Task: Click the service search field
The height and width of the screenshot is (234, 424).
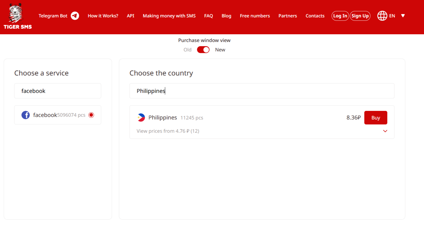Action: 58,91
